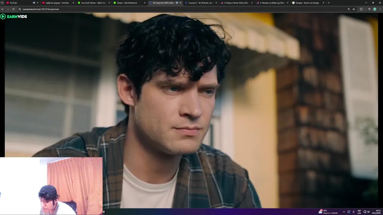Open the media controls icon
This screenshot has width=383, height=215.
369,9
